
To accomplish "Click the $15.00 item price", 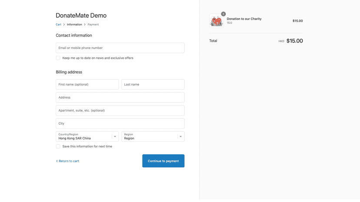I will 297,21.
